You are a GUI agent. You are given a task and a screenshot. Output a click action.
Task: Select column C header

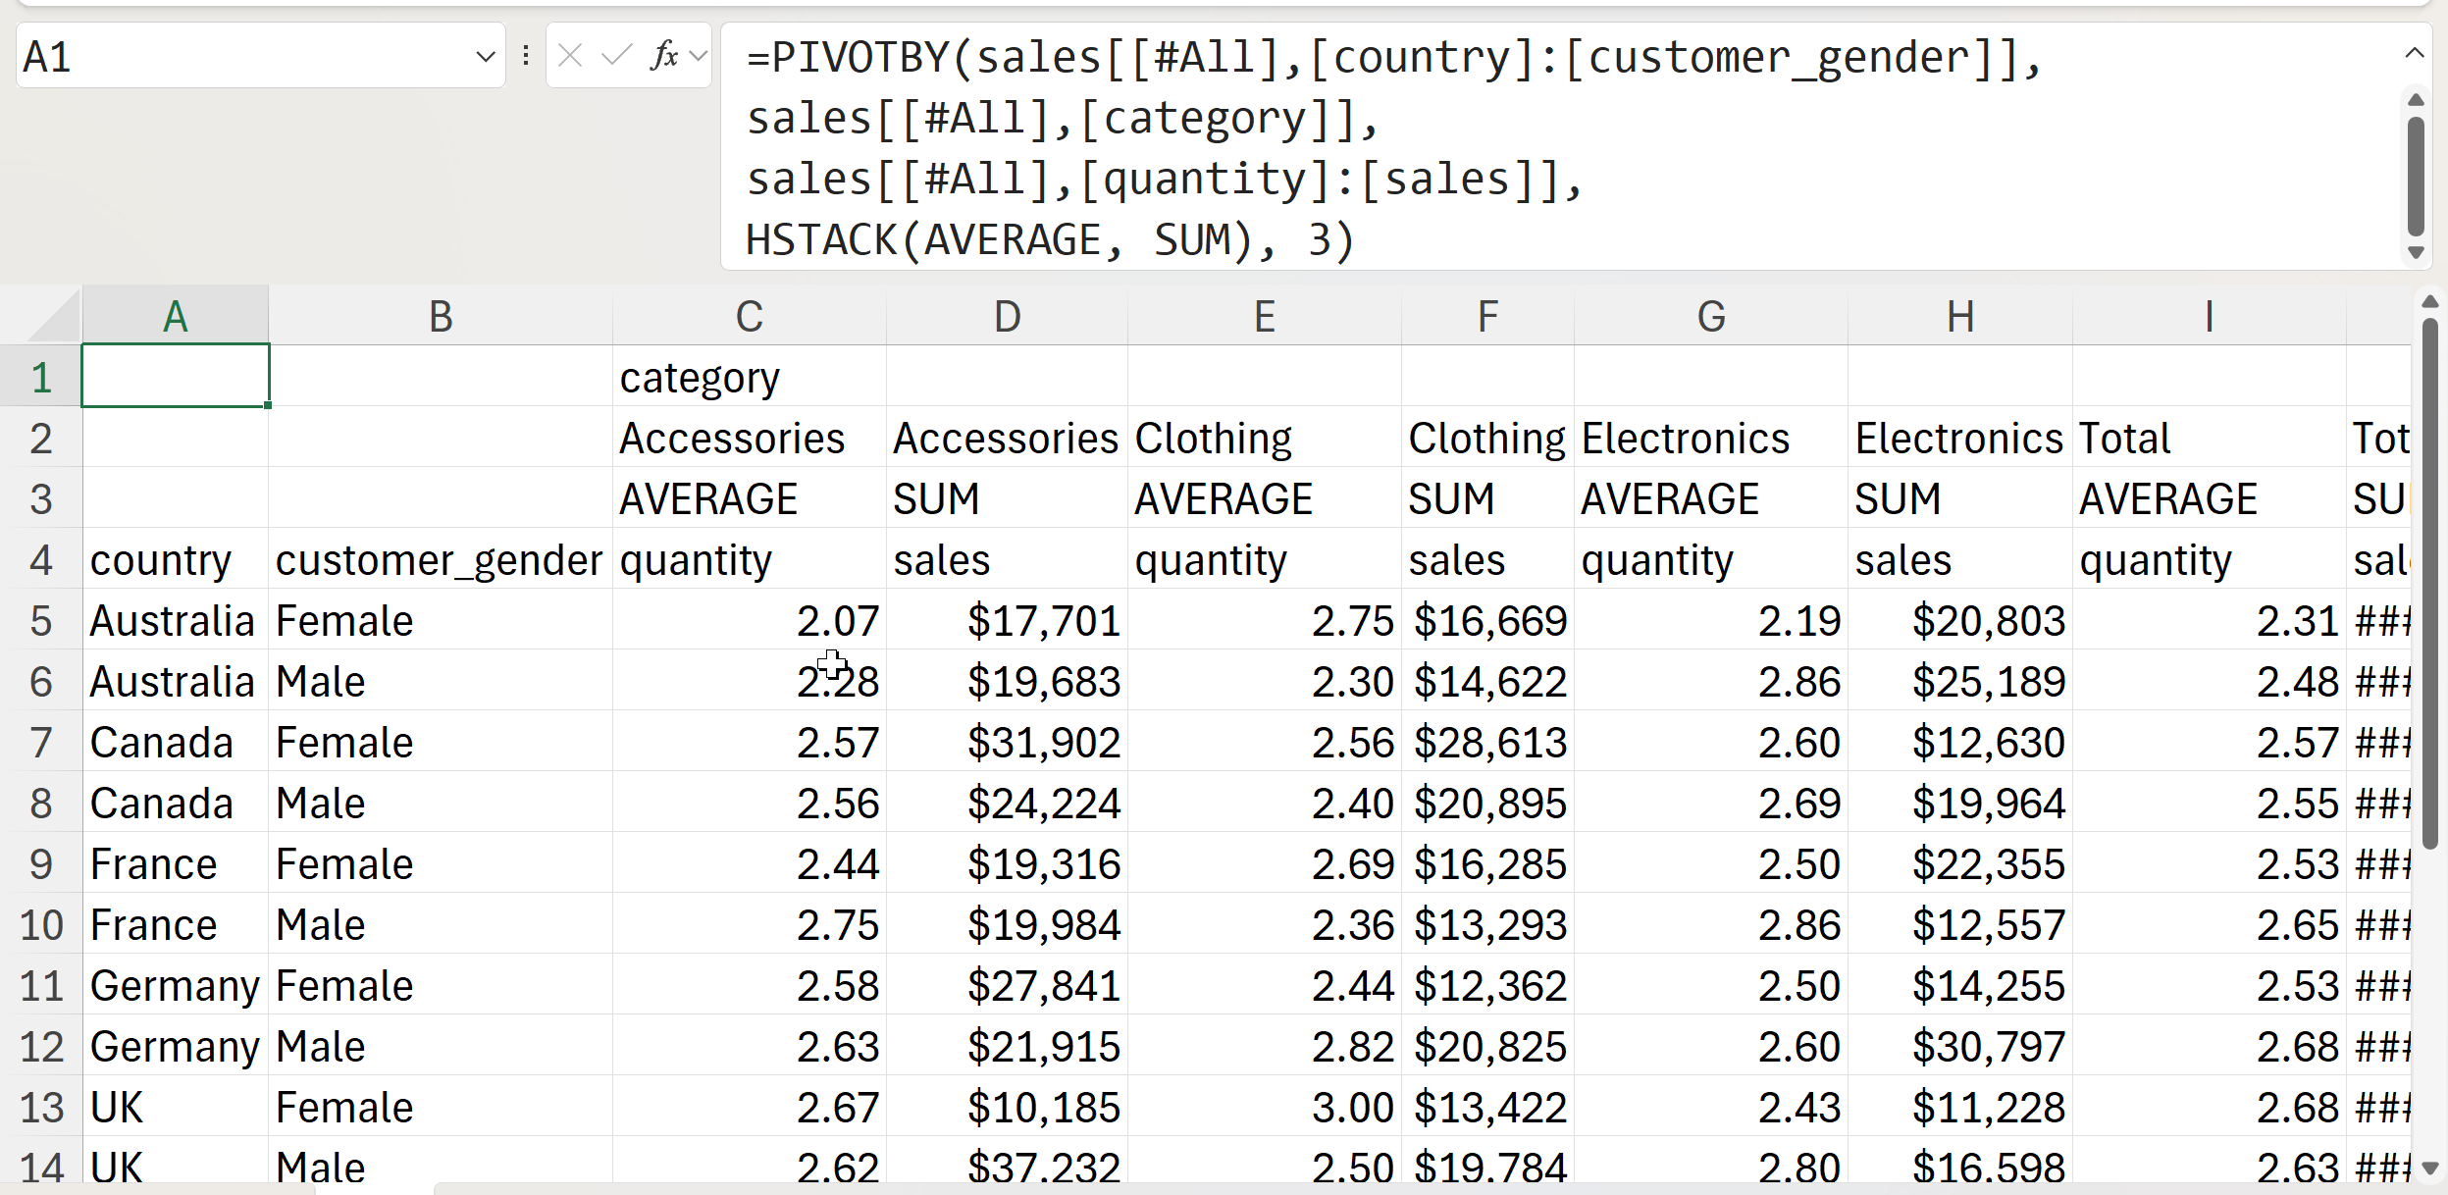(749, 317)
